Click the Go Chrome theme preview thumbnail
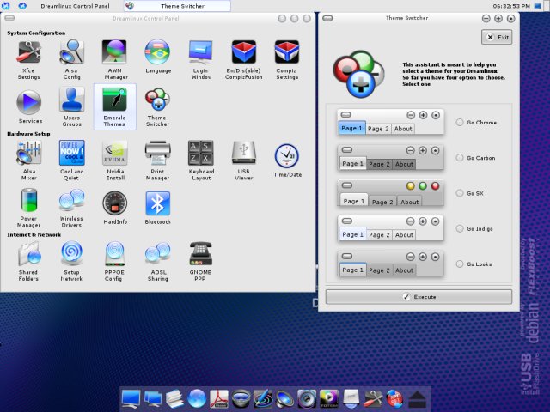550x412 pixels. coord(390,122)
